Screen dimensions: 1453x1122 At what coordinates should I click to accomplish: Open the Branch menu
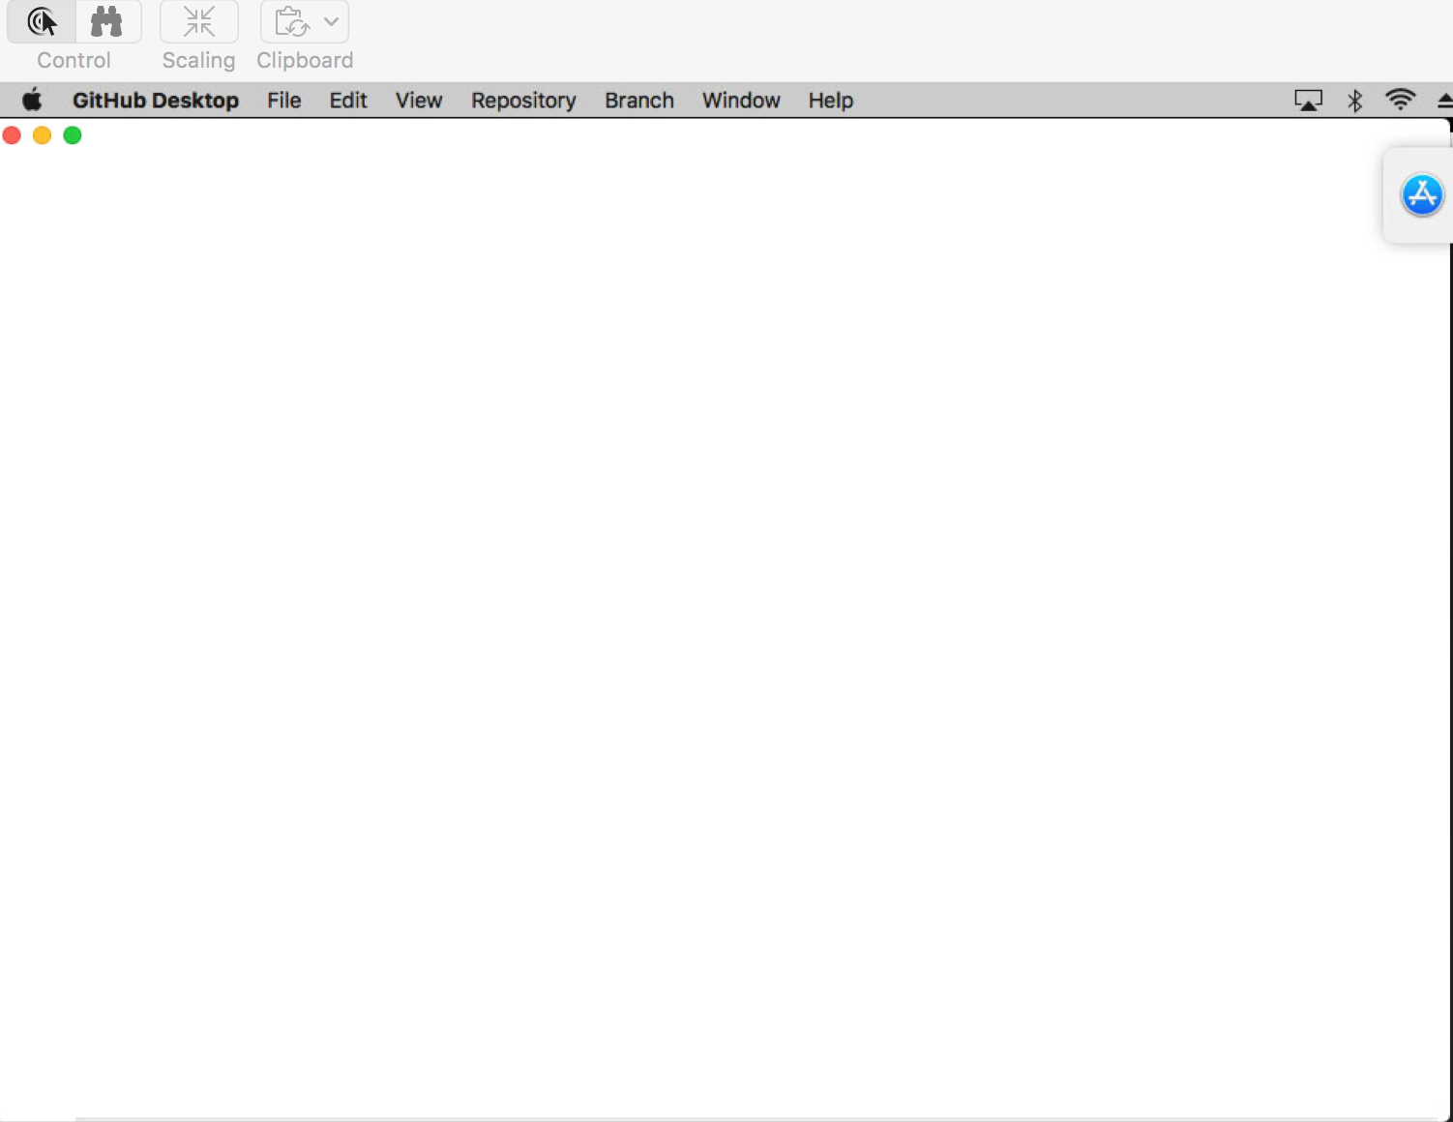(x=639, y=101)
